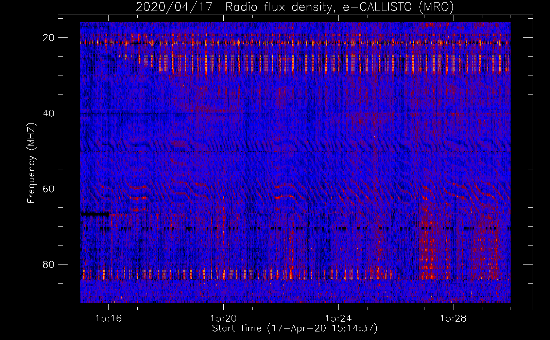The width and height of the screenshot is (550, 340).
Task: Select the '40' frequency tick label
Action: point(49,113)
